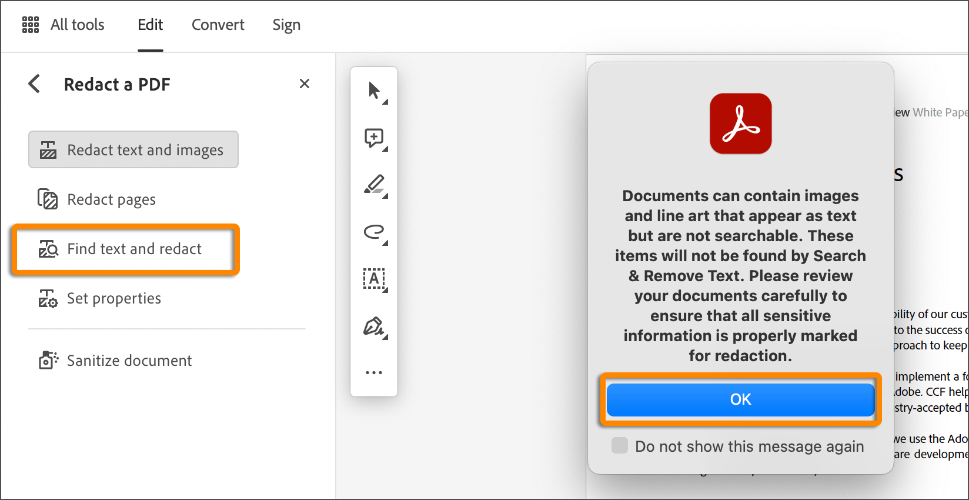This screenshot has width=969, height=500.
Task: Switch to the Convert tab
Action: [218, 25]
